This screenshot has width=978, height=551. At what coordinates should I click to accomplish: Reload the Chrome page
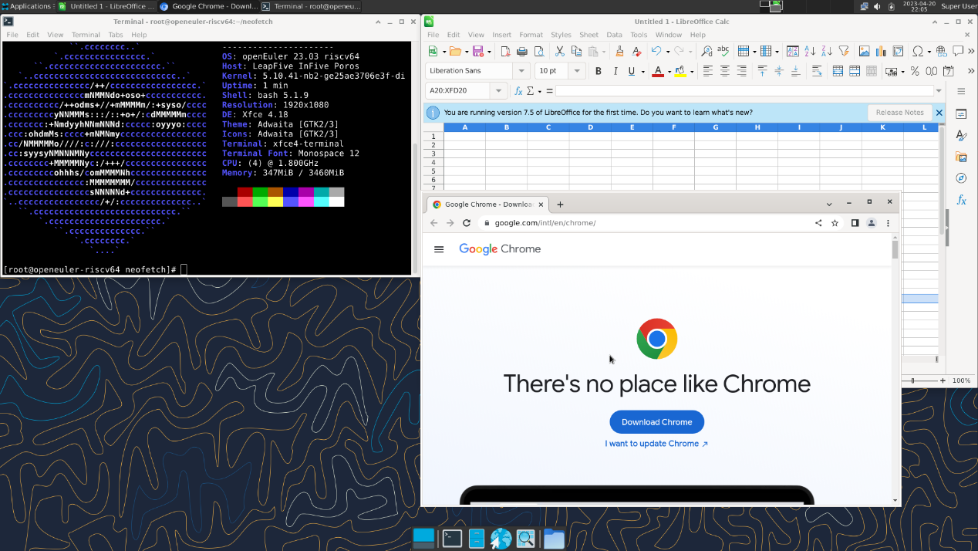(467, 223)
